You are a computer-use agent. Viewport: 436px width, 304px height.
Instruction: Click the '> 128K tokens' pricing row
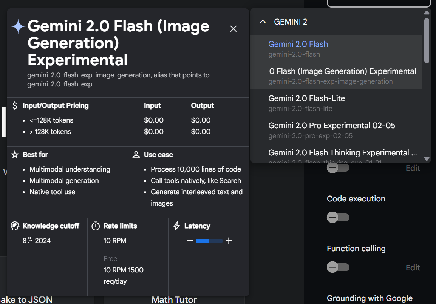50,132
